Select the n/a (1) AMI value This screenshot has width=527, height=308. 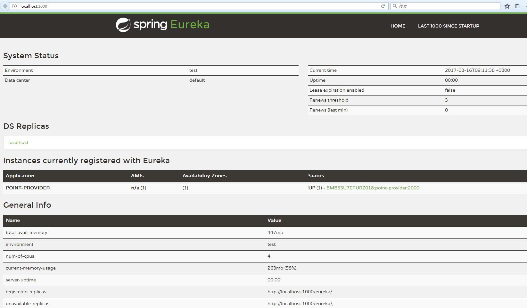pyautogui.click(x=138, y=188)
